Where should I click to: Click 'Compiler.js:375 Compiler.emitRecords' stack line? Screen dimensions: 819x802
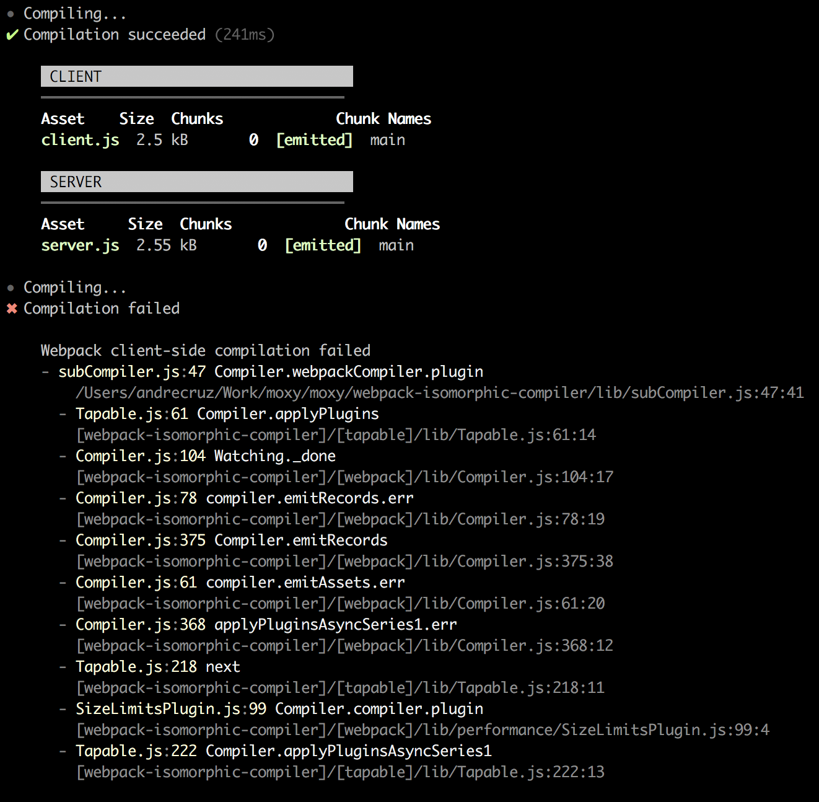point(232,540)
